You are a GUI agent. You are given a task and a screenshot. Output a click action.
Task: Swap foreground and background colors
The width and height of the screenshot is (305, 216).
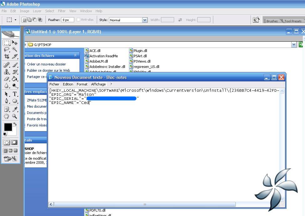(15, 124)
